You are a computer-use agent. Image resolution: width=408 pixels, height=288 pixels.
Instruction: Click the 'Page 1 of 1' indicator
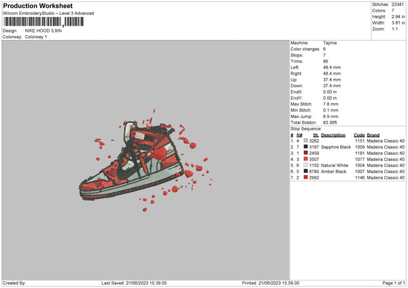point(394,283)
